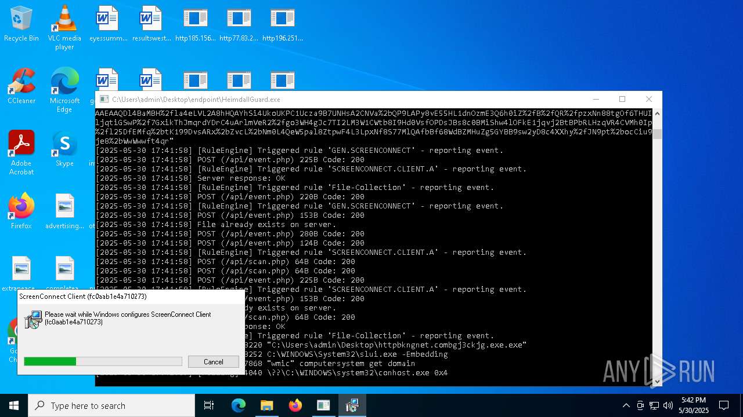Click the 'POST (/api/event.php) 220B' log line

(230, 197)
